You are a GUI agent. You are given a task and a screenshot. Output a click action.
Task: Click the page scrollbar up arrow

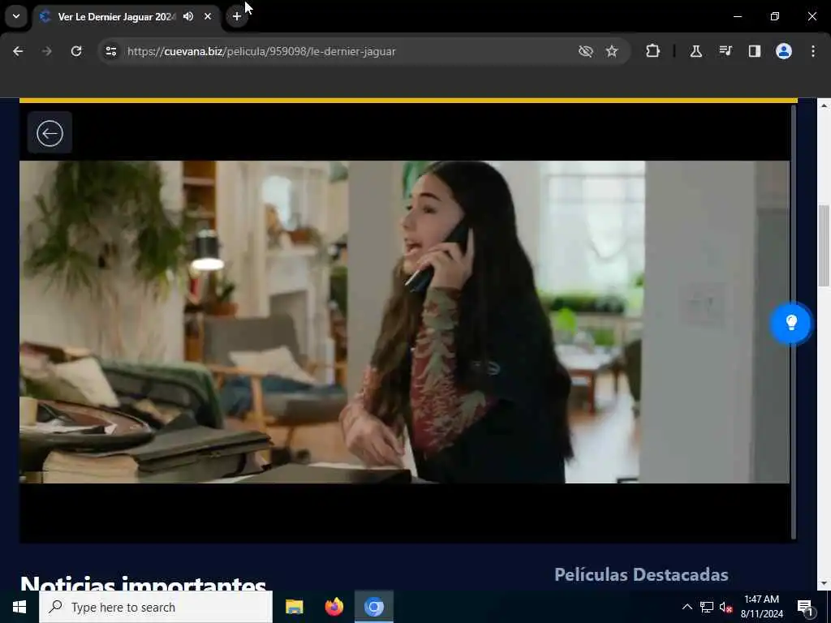[x=825, y=106]
